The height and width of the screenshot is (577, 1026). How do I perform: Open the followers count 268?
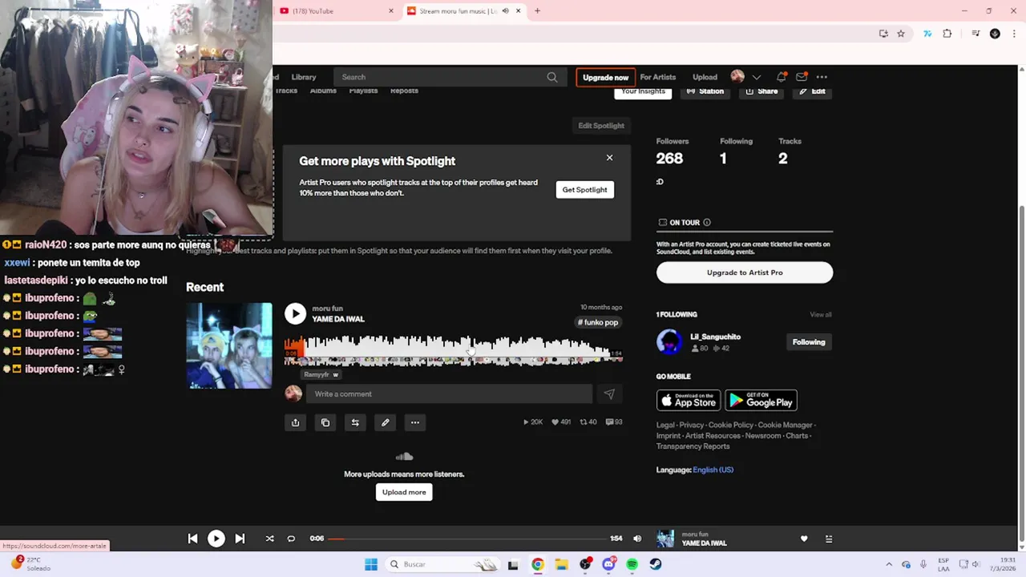coord(669,159)
